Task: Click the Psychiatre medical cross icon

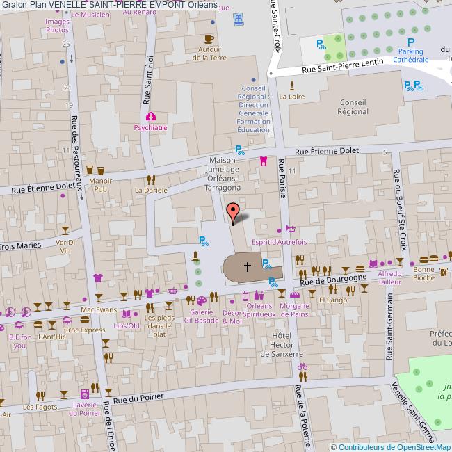Action: tap(150, 117)
